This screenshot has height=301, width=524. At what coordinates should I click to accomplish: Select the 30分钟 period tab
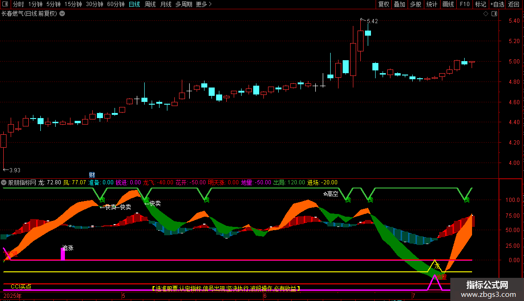95,4
